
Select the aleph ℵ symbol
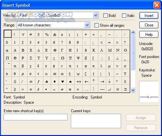118,89
